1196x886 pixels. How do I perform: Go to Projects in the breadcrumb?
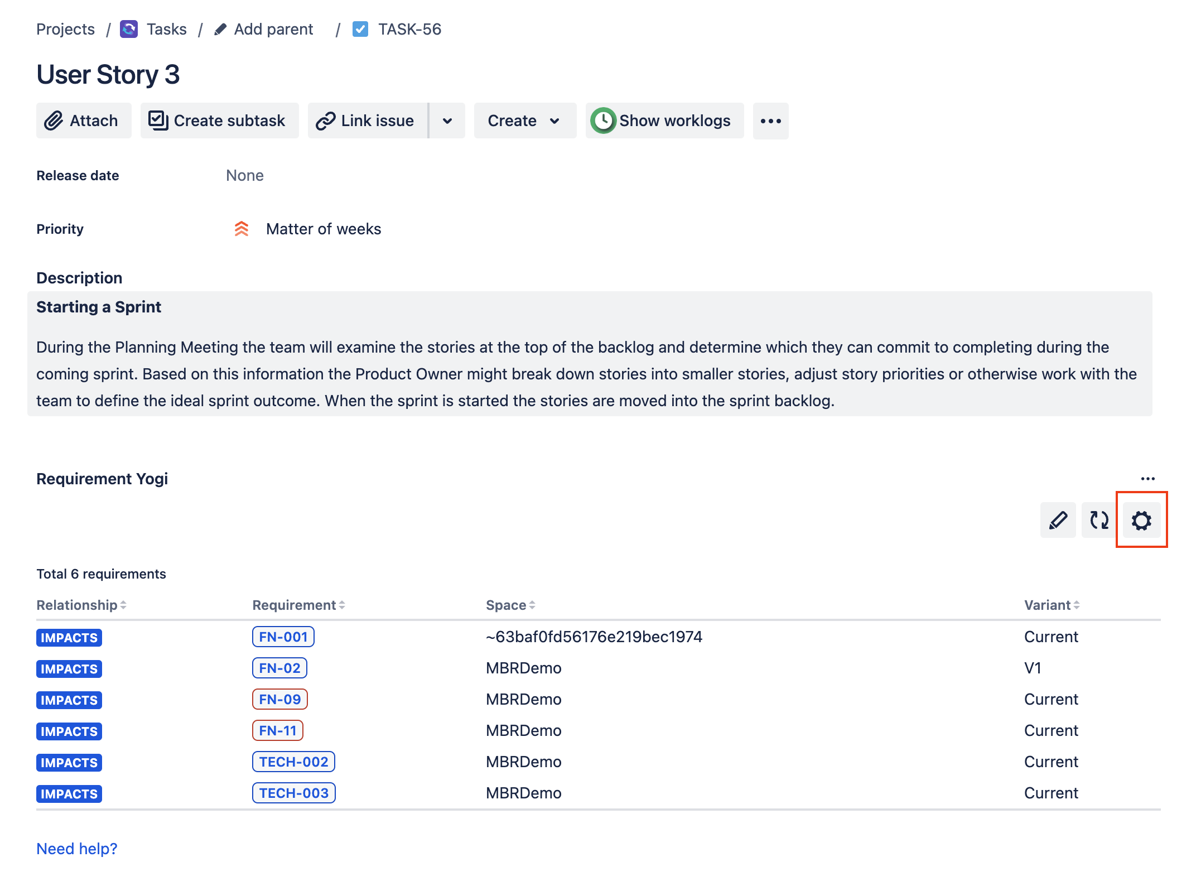tap(65, 29)
